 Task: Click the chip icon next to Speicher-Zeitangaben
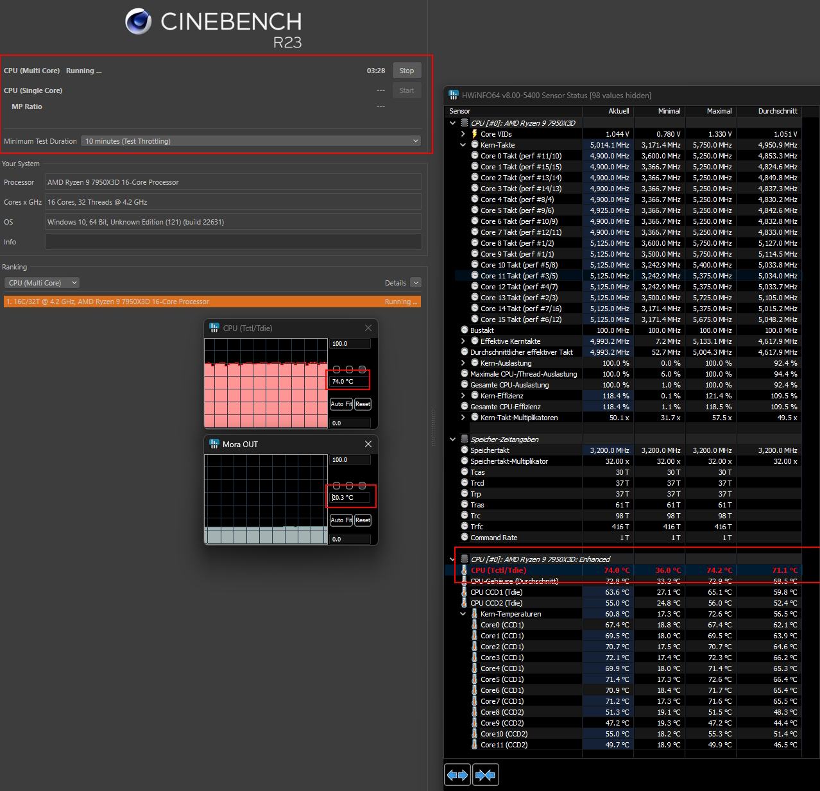pyautogui.click(x=465, y=439)
